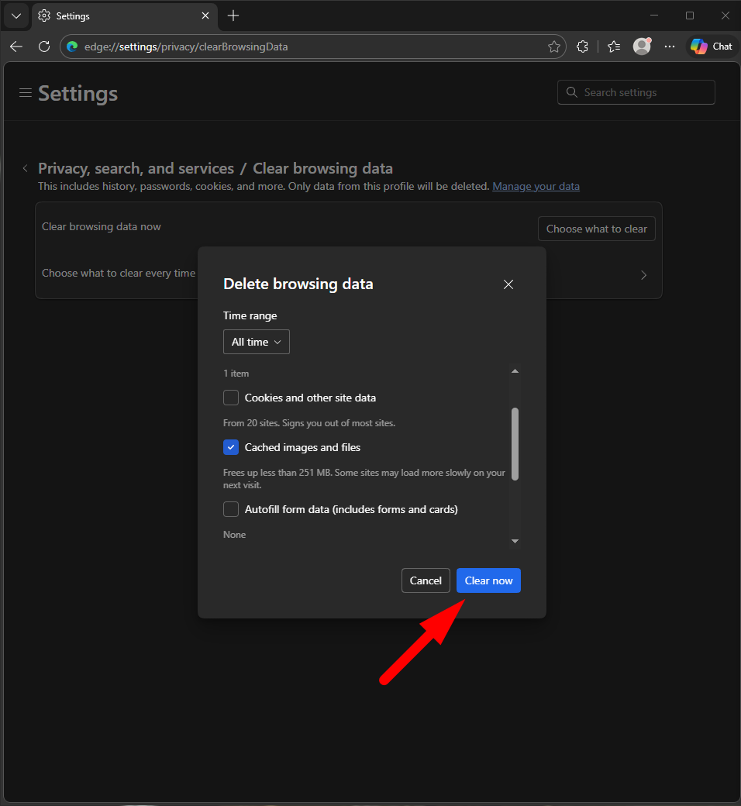Click the dialog list scroll down arrow
This screenshot has height=806, width=741.
coord(515,541)
